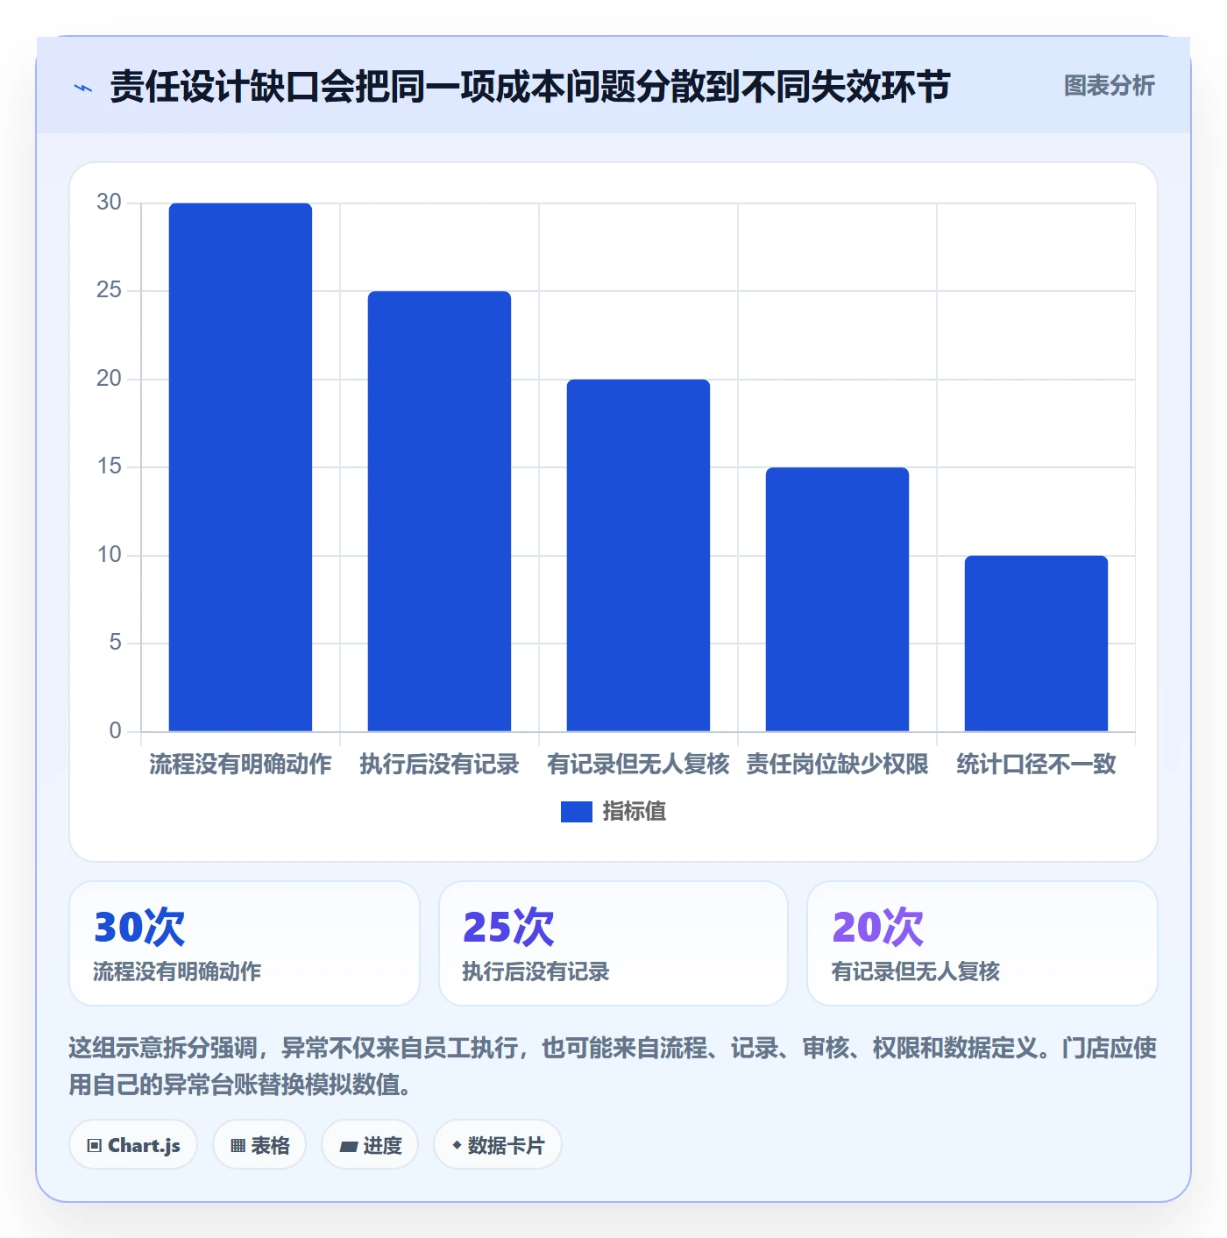This screenshot has width=1227, height=1238.
Task: Select the 责任岗位缺少权限 axis label
Action: [837, 765]
